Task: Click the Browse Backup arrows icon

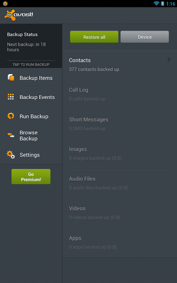Action: pos(11,135)
